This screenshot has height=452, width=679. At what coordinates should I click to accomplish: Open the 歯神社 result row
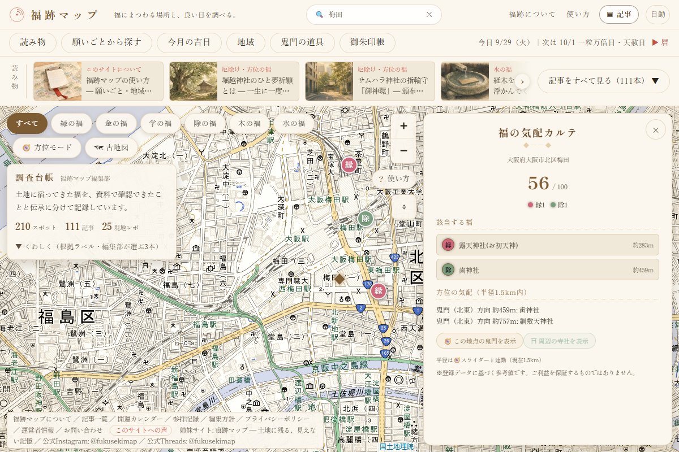[x=548, y=270]
